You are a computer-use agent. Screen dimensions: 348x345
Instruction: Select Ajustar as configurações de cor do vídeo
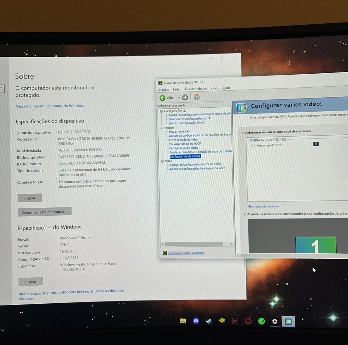[x=195, y=165]
